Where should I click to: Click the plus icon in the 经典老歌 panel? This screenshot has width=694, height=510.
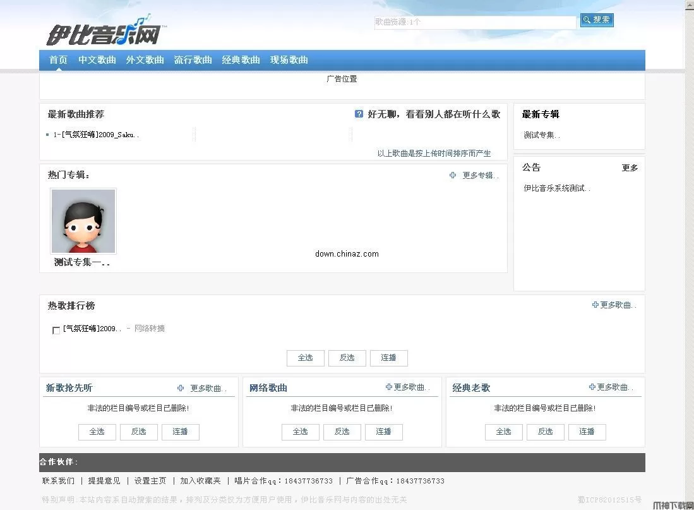pos(592,387)
